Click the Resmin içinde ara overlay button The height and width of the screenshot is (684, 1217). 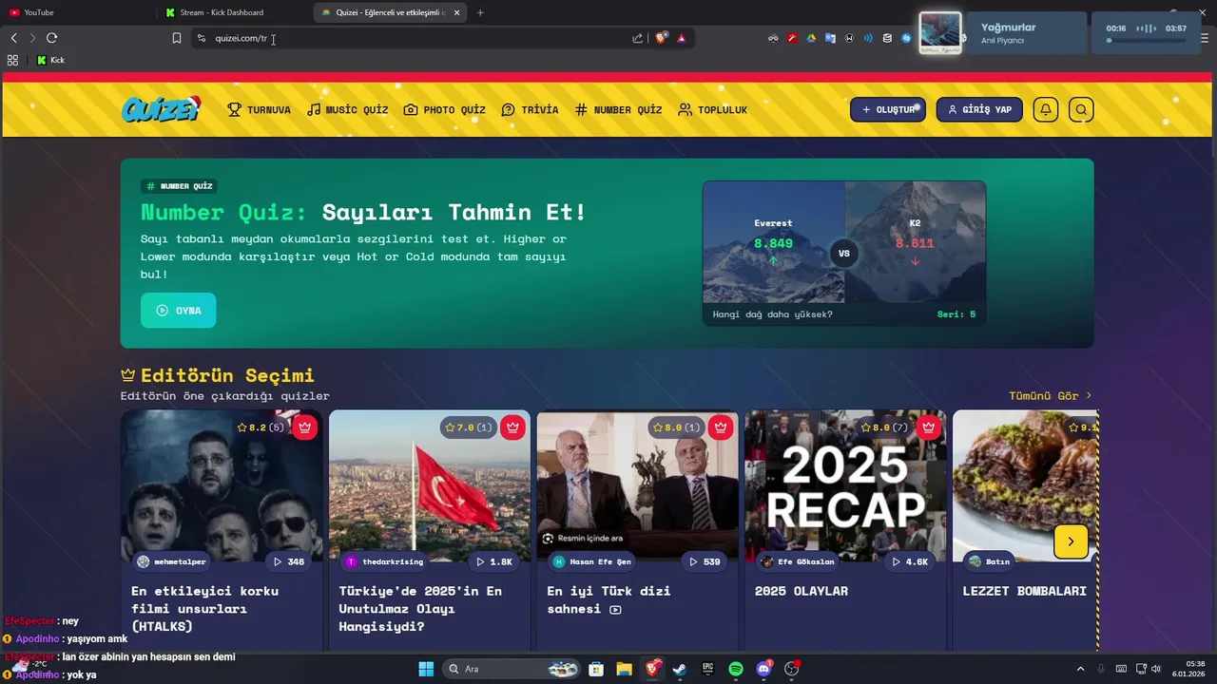click(583, 539)
